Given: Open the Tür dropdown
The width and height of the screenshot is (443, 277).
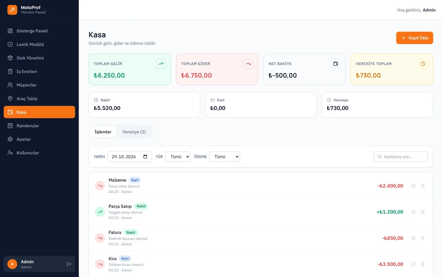Looking at the screenshot, I should [178, 157].
